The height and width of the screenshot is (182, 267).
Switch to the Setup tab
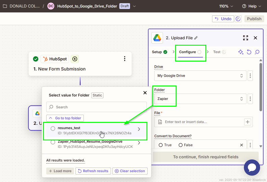(x=160, y=52)
